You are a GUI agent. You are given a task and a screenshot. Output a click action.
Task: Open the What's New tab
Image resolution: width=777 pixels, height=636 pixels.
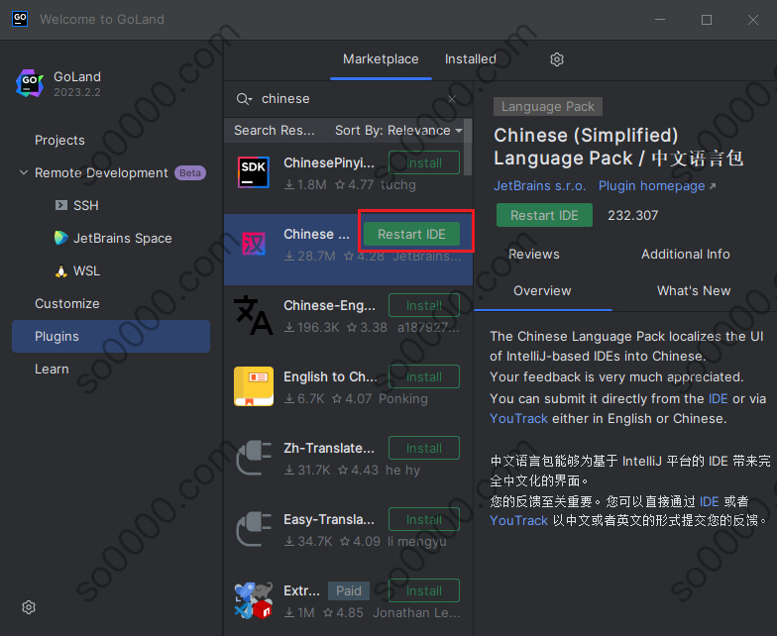(694, 291)
